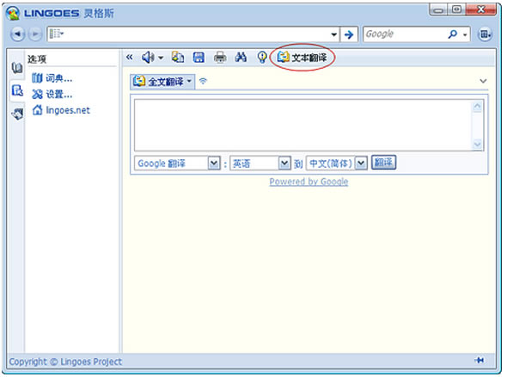The image size is (507, 377).
Task: Click inside the translation text box
Action: point(303,125)
